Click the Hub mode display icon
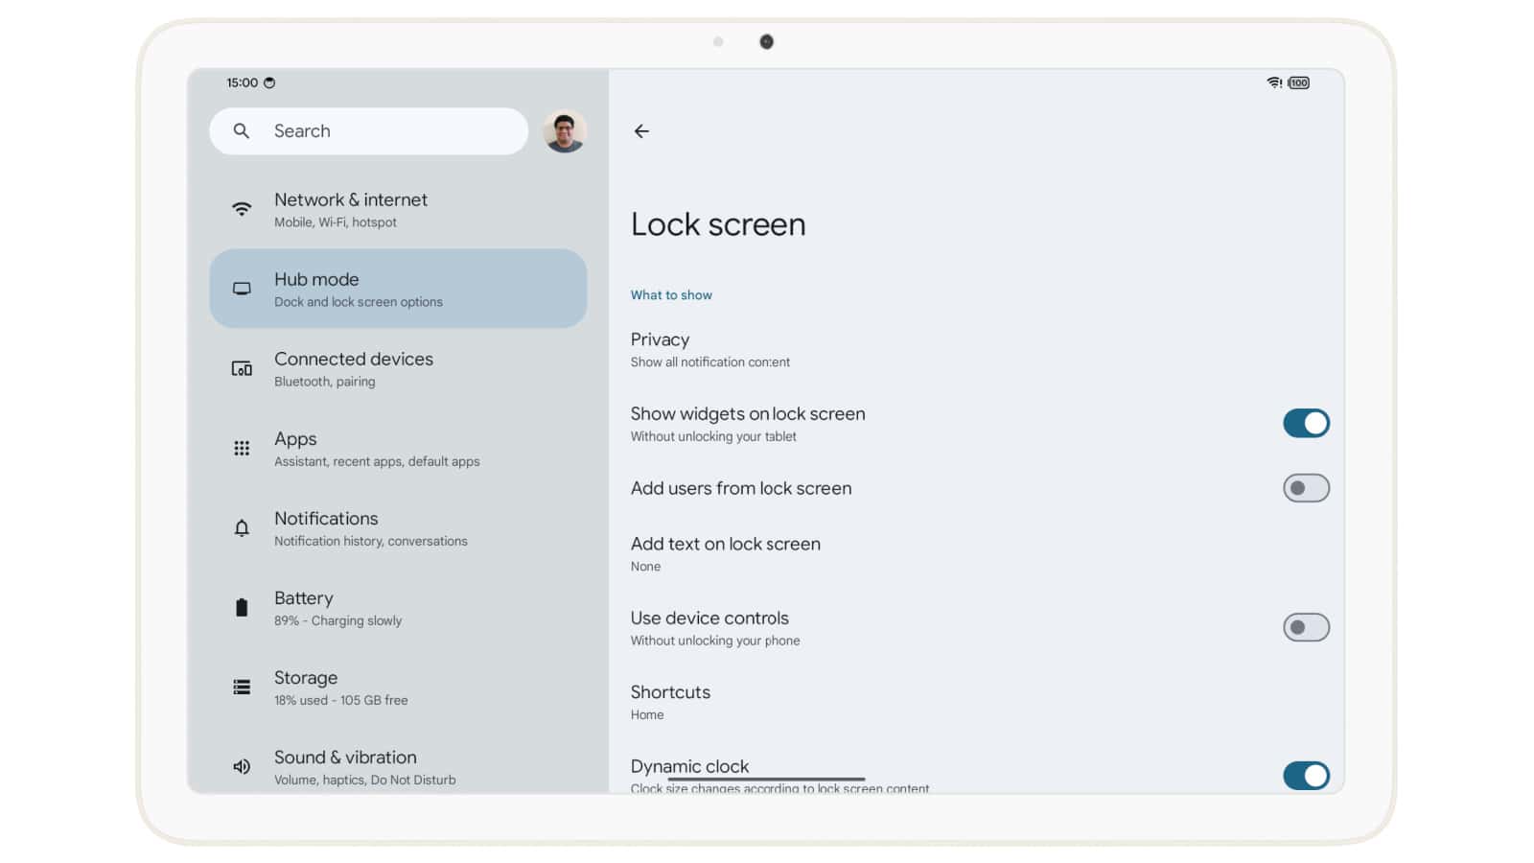This screenshot has height=863, width=1534. click(242, 288)
